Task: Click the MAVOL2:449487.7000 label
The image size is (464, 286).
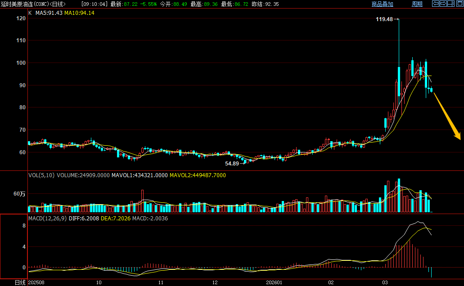Action: (198, 175)
